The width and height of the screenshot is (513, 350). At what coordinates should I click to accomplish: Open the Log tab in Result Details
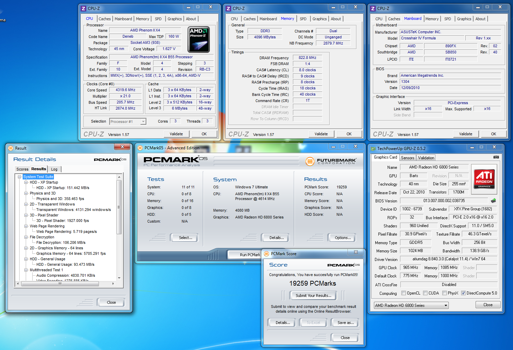(54, 170)
